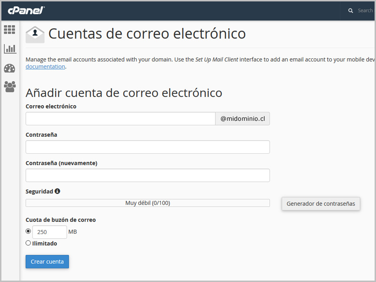Click the mailbox quota MB number box
This screenshot has height=282, width=376.
click(49, 232)
